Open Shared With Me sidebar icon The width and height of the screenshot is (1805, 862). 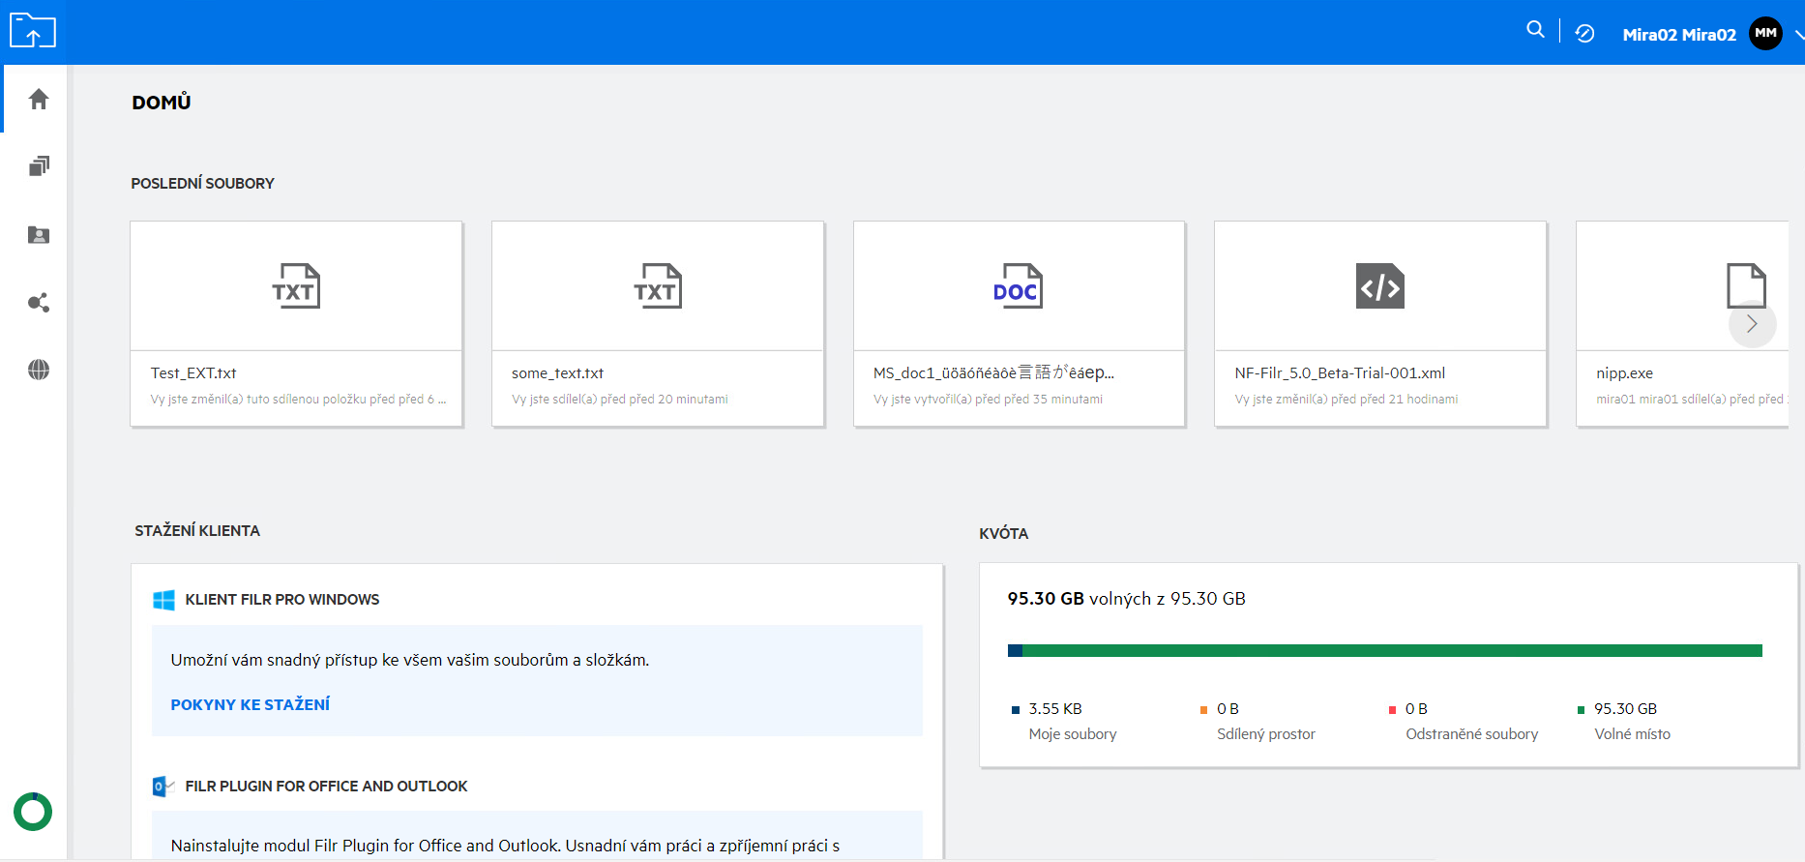pos(39,235)
